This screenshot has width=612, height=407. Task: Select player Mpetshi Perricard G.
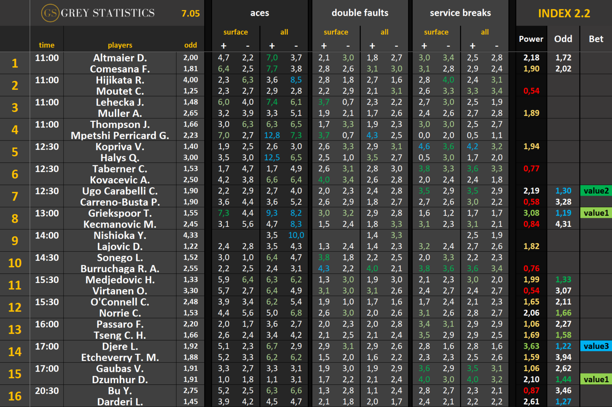pos(120,136)
